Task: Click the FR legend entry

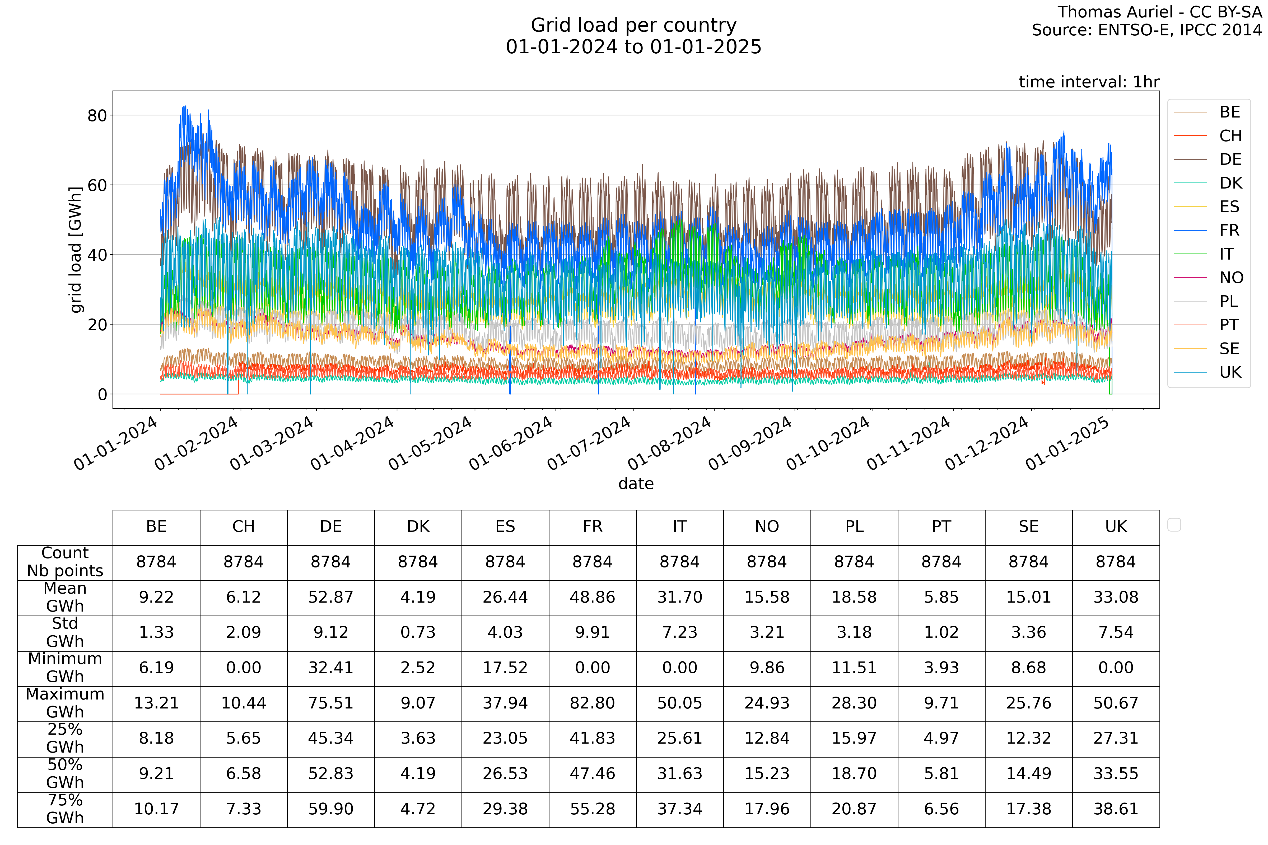Action: (1229, 231)
